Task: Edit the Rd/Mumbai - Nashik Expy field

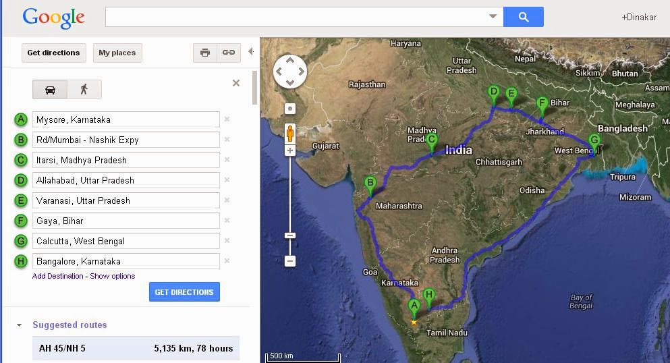Action: pos(126,140)
